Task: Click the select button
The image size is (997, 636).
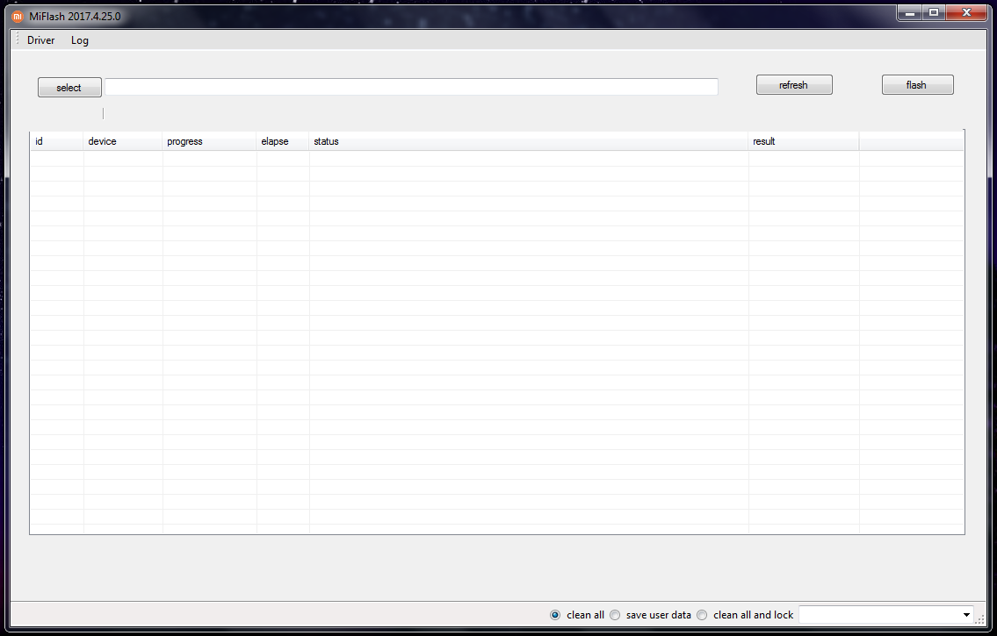Action: pyautogui.click(x=69, y=88)
